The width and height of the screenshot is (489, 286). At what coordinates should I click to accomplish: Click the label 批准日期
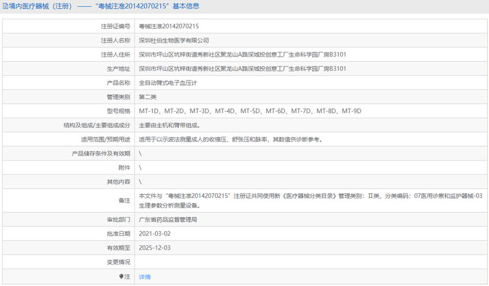pos(119,234)
